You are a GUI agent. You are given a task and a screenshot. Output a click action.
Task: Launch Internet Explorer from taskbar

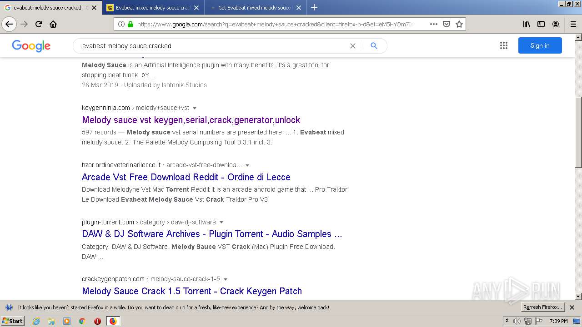[x=36, y=321]
